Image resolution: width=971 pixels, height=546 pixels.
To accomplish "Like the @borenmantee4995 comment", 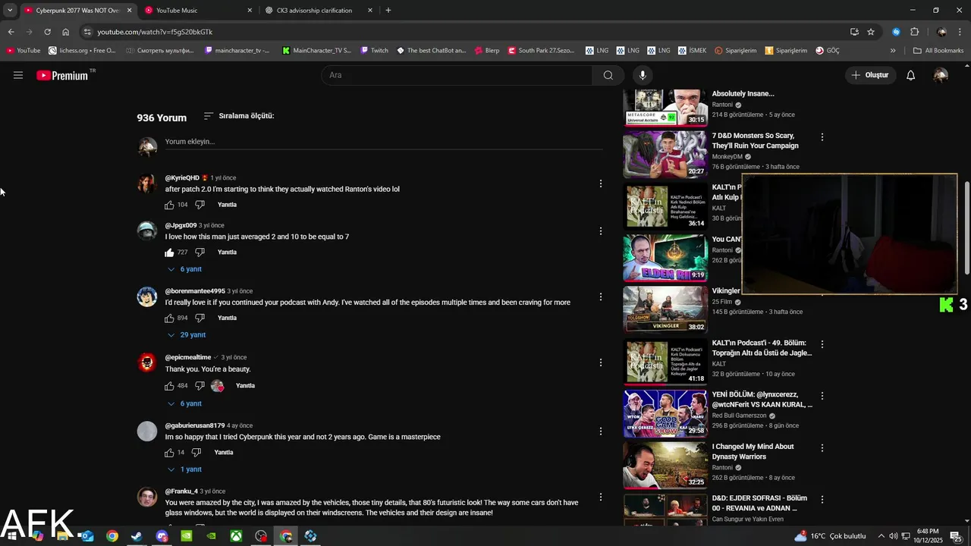I will pyautogui.click(x=169, y=318).
